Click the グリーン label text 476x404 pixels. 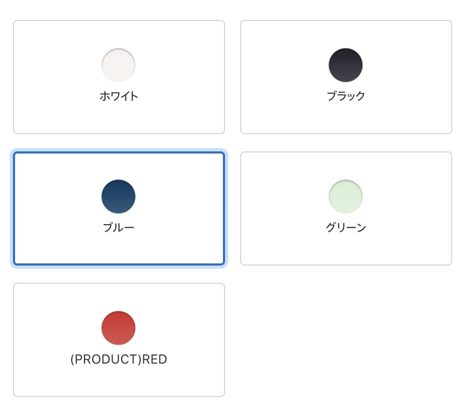point(346,227)
